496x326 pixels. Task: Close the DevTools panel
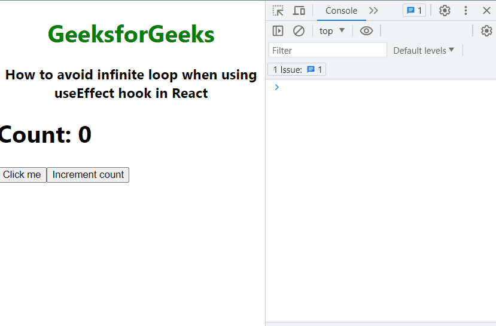click(x=486, y=11)
